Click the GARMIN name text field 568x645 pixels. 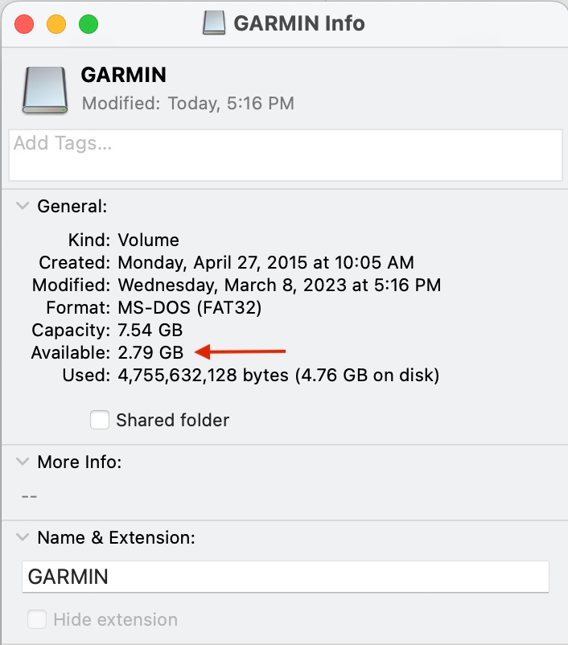286,577
